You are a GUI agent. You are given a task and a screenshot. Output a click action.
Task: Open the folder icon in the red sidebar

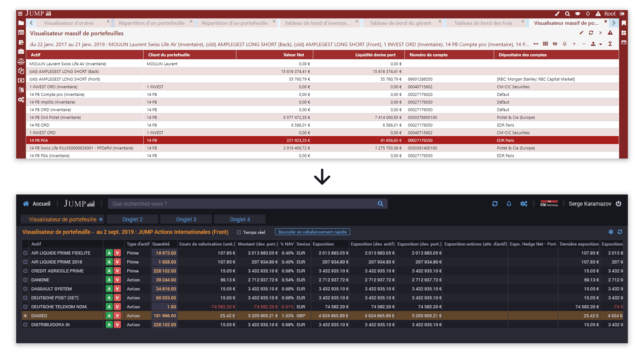click(x=21, y=23)
